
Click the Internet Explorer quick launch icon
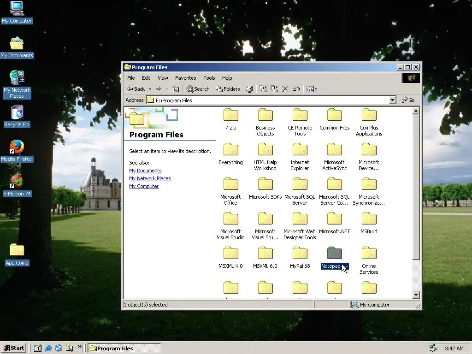click(x=48, y=348)
